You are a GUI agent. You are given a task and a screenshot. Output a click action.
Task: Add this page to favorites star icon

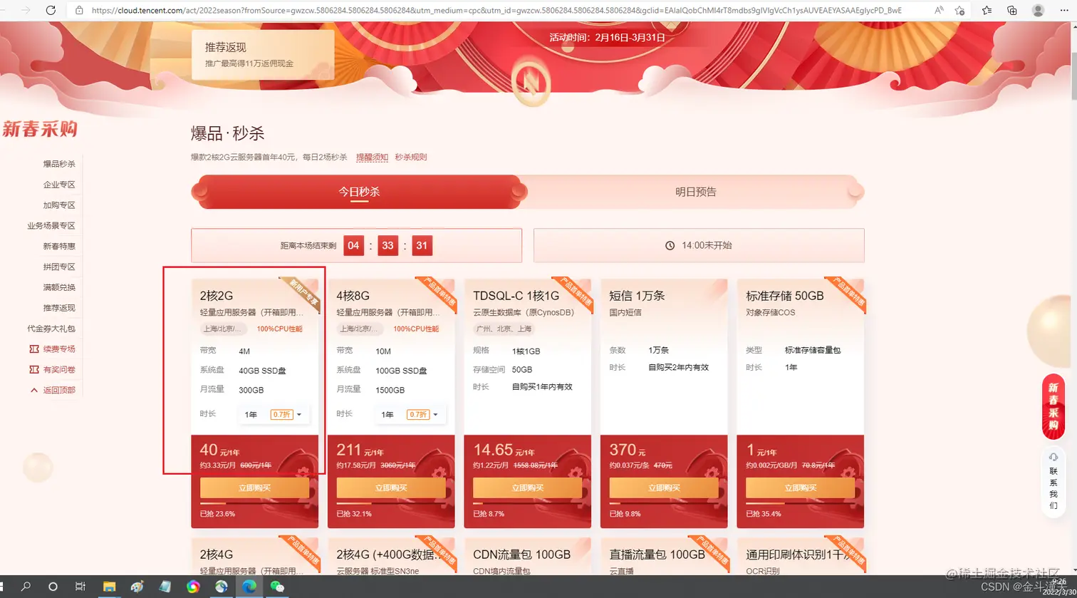click(959, 11)
